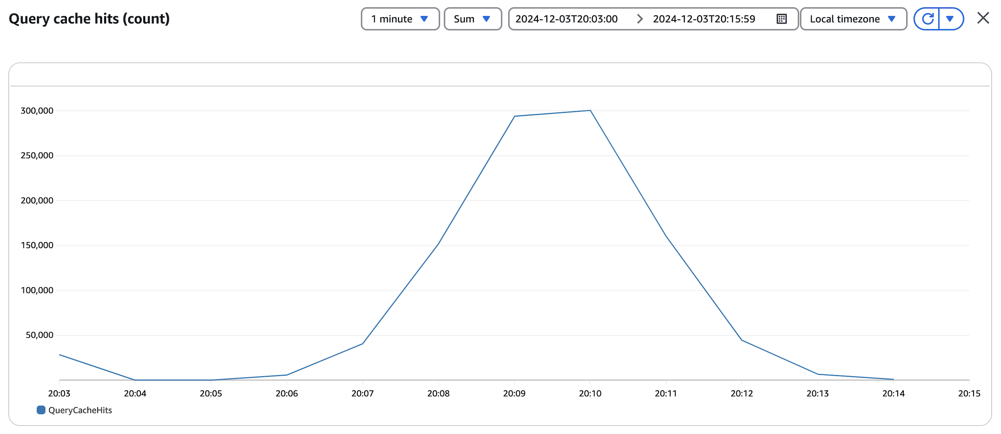The height and width of the screenshot is (434, 1001).
Task: Click the start time 2024-12-03T20:03:00 field
Action: click(566, 19)
